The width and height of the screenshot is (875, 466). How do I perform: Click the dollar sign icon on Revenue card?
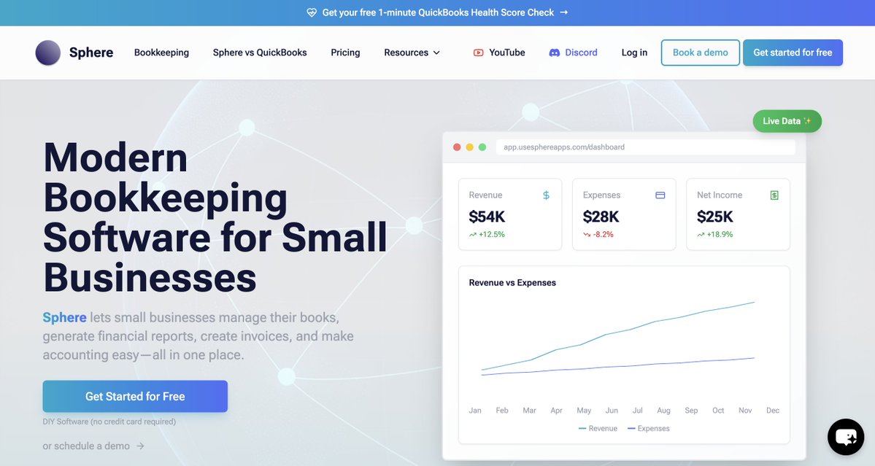(x=547, y=195)
